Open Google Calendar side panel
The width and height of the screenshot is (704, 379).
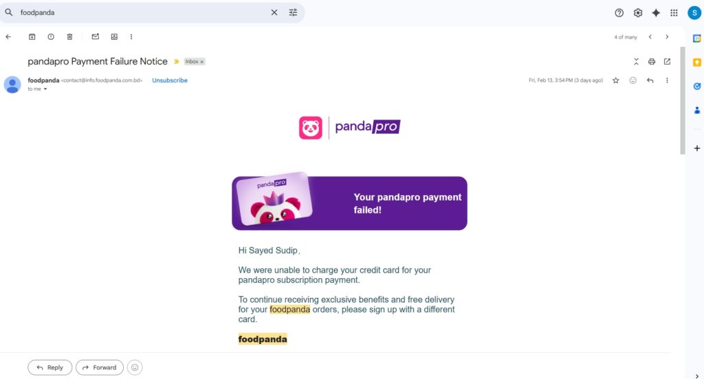696,39
